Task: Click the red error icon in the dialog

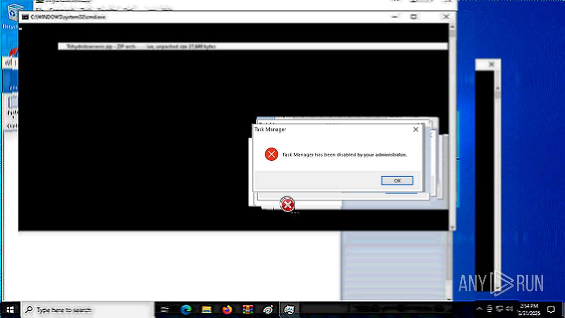Action: 271,154
